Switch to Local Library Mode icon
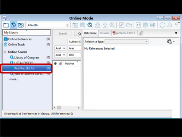The image size is (182, 137). 6,25
